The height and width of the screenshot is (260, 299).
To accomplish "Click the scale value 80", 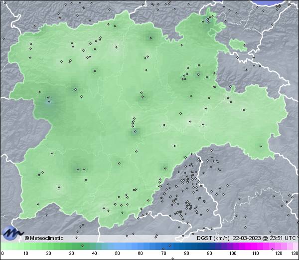I will tap(186, 254).
